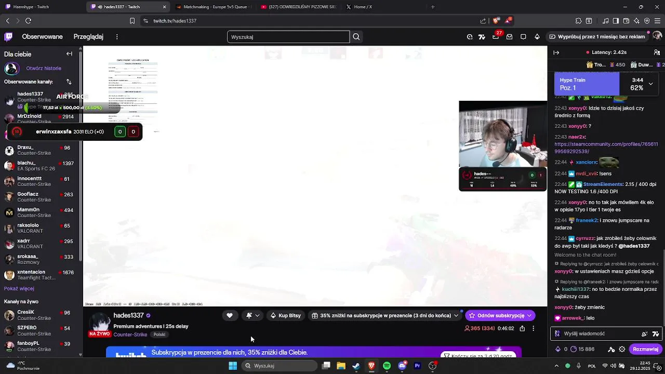The width and height of the screenshot is (665, 374).
Task: Expand the Hype Train panel chevron
Action: pos(650,84)
